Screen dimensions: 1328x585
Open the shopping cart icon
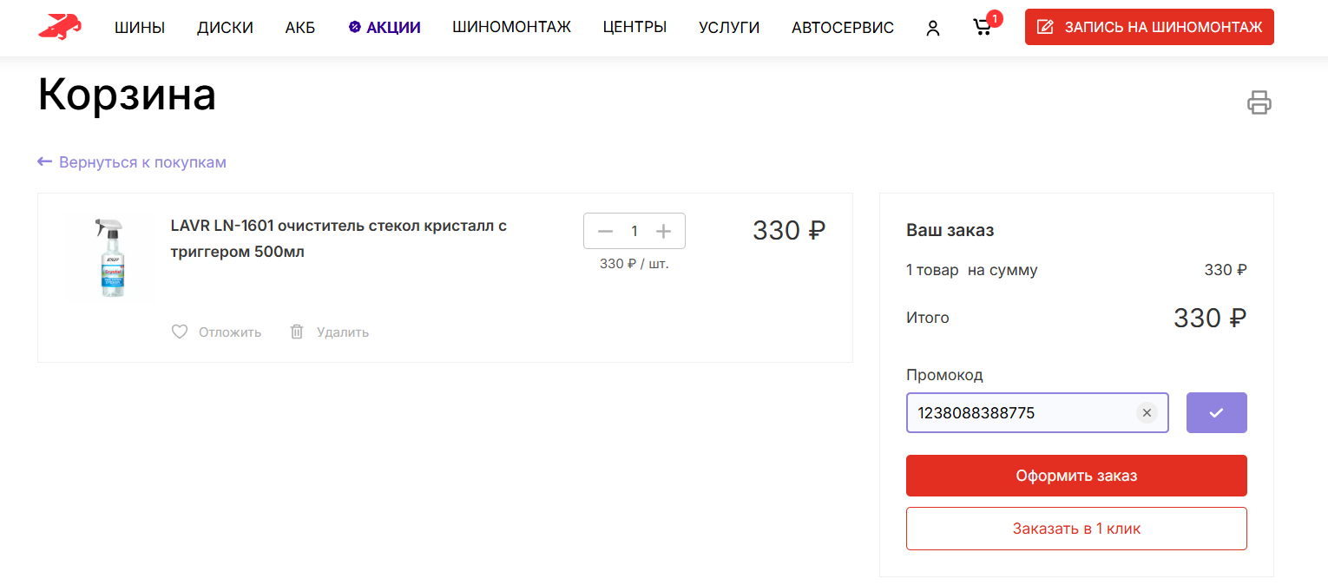point(982,28)
